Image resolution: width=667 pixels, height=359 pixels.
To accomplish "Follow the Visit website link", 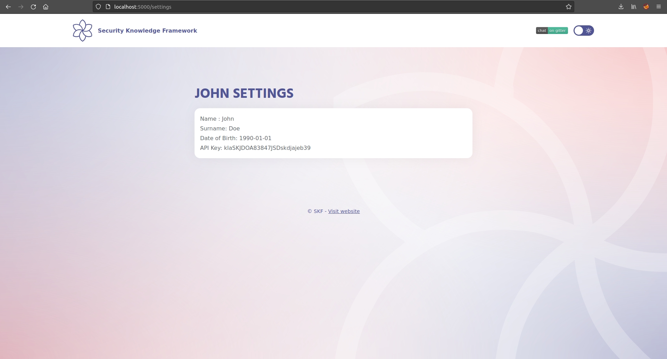I will [x=344, y=211].
